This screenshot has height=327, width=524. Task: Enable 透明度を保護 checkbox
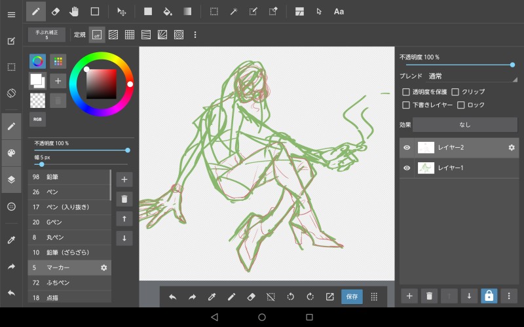[406, 92]
